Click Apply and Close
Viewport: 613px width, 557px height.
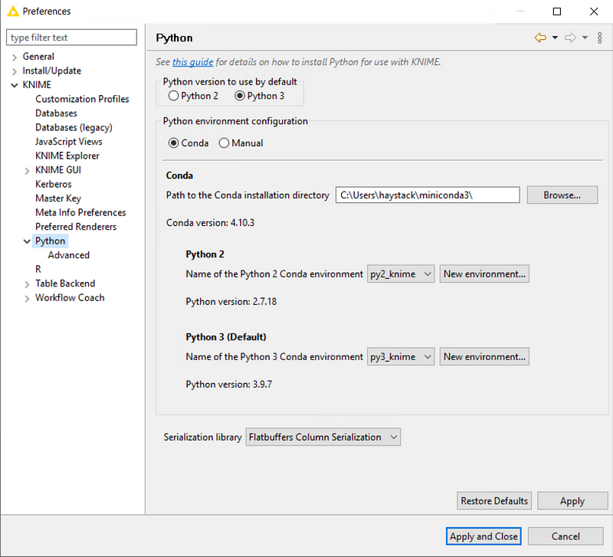(x=484, y=536)
